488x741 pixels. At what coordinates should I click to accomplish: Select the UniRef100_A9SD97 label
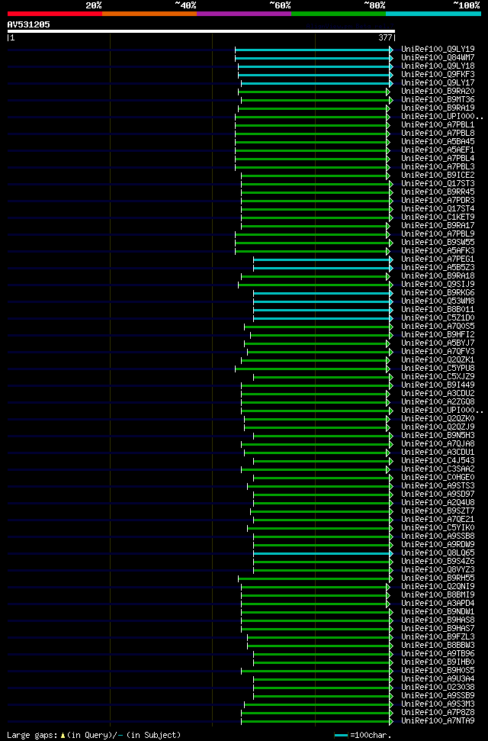click(438, 495)
